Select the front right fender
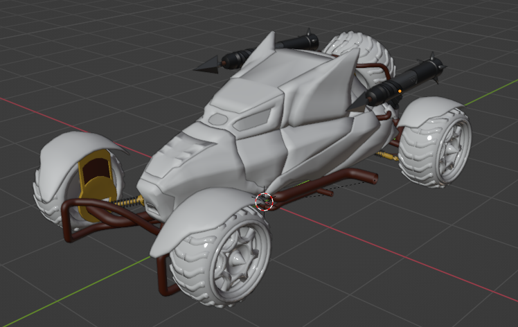518x327 pixels. 202,220
